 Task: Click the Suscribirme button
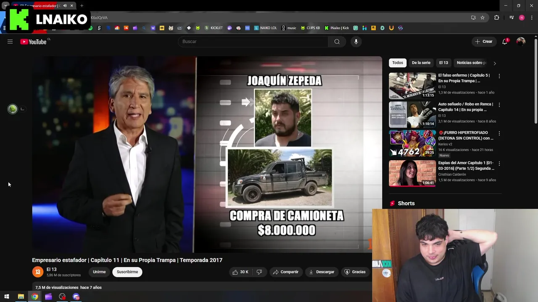127,272
